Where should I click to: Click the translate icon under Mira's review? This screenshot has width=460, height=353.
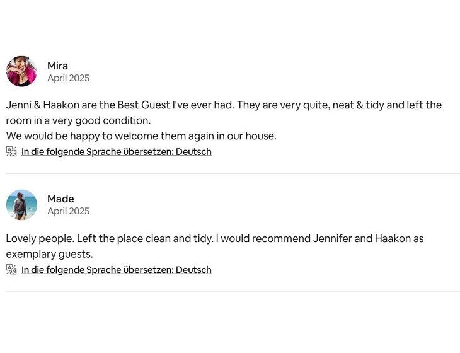pyautogui.click(x=11, y=151)
